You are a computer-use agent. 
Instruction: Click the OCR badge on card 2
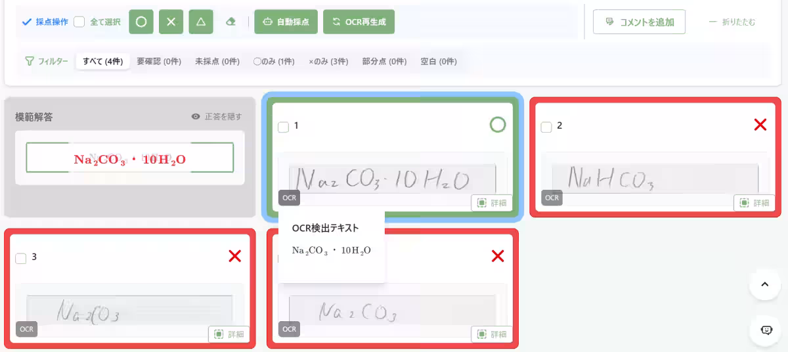tap(552, 198)
